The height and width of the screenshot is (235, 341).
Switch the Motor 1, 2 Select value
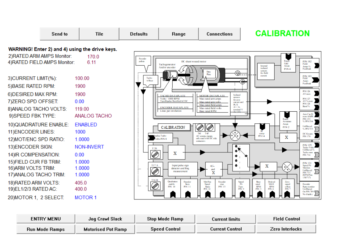(86, 197)
